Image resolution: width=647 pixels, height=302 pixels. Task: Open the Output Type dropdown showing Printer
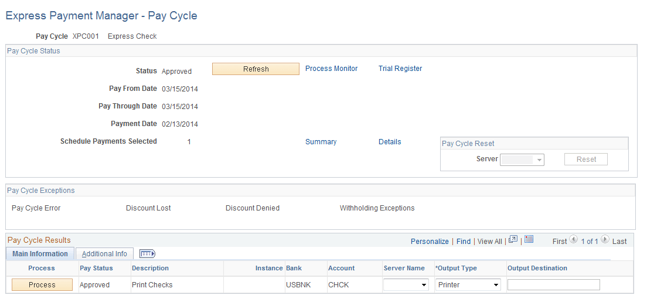coord(468,285)
